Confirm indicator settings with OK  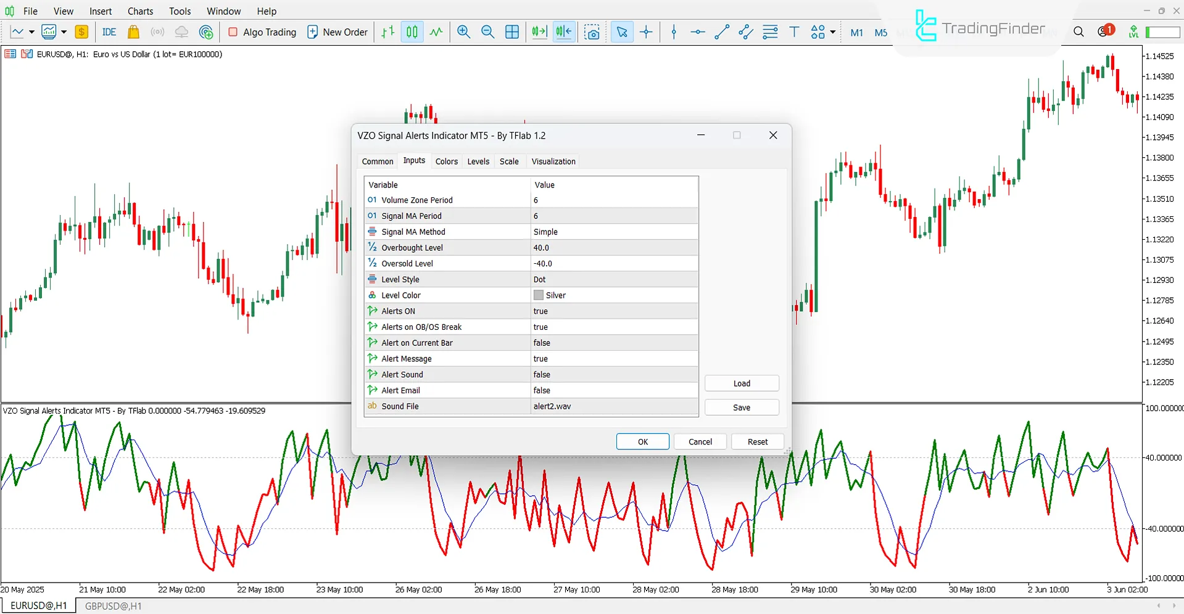(642, 441)
